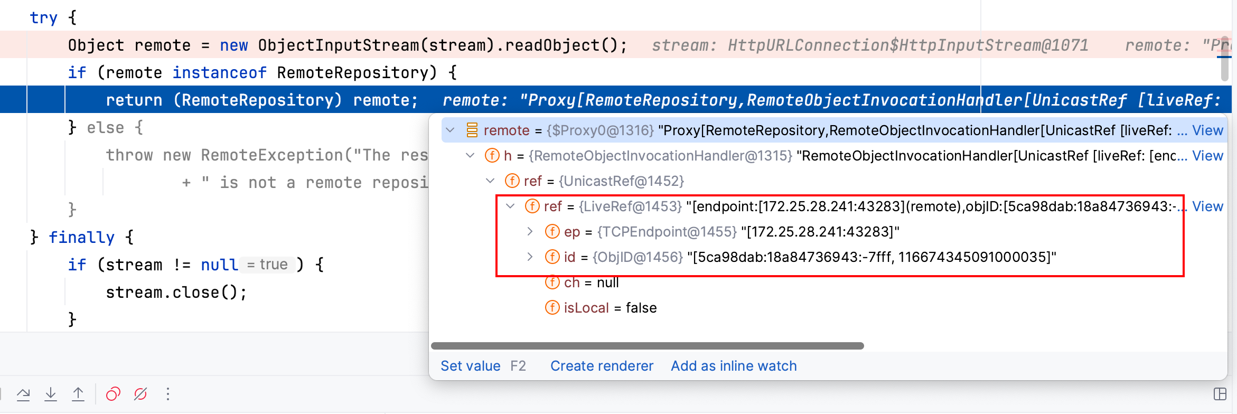Click the 'readObject()' call in the code
1237x414 pixels.
coord(561,45)
